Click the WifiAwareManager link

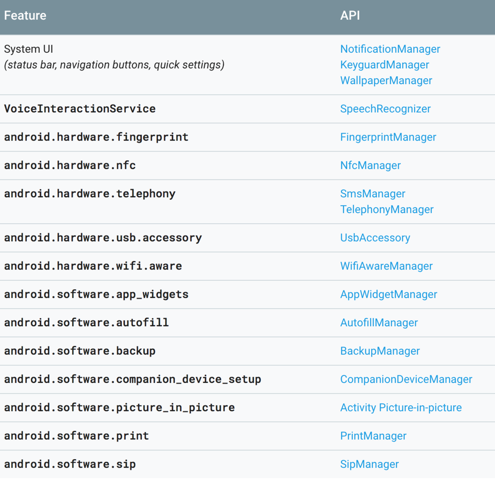pyautogui.click(x=386, y=266)
